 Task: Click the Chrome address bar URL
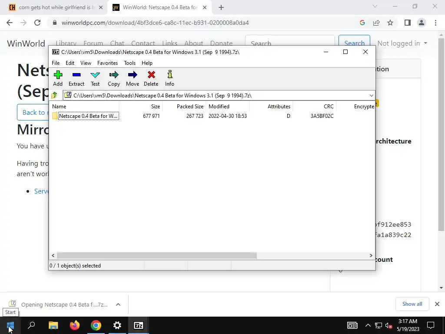[x=155, y=23]
